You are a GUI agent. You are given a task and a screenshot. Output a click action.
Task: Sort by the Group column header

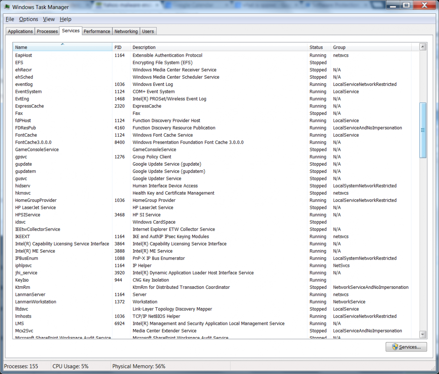(x=371, y=47)
